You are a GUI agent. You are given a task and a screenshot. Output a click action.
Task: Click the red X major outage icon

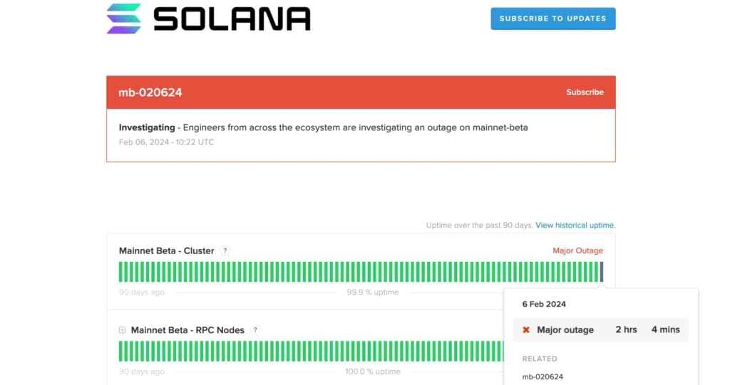[526, 329]
